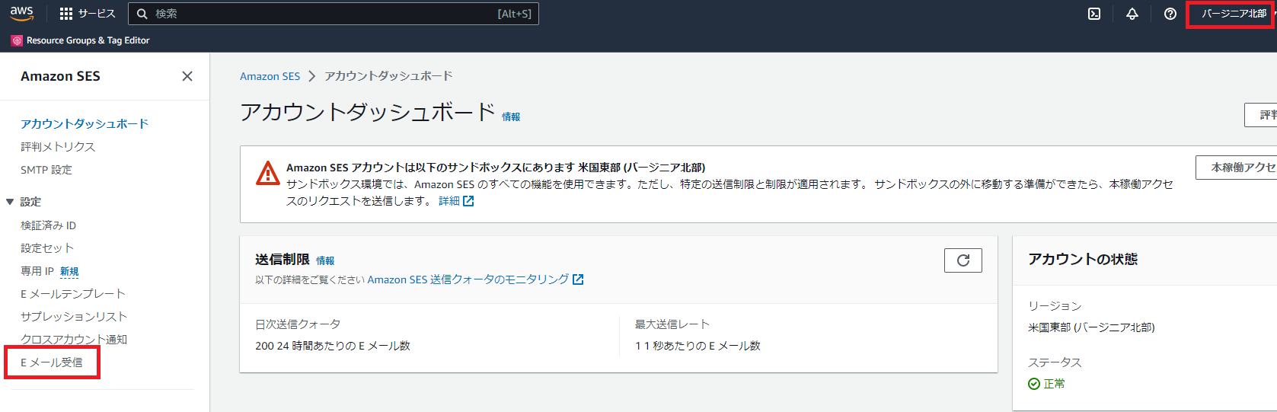The image size is (1277, 412).
Task: Open the 詳細 external link in sandbox notice
Action: (456, 201)
